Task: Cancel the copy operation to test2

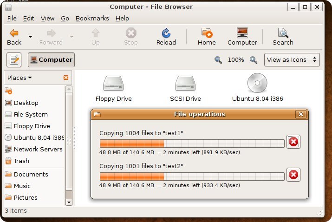Action: click(x=293, y=175)
